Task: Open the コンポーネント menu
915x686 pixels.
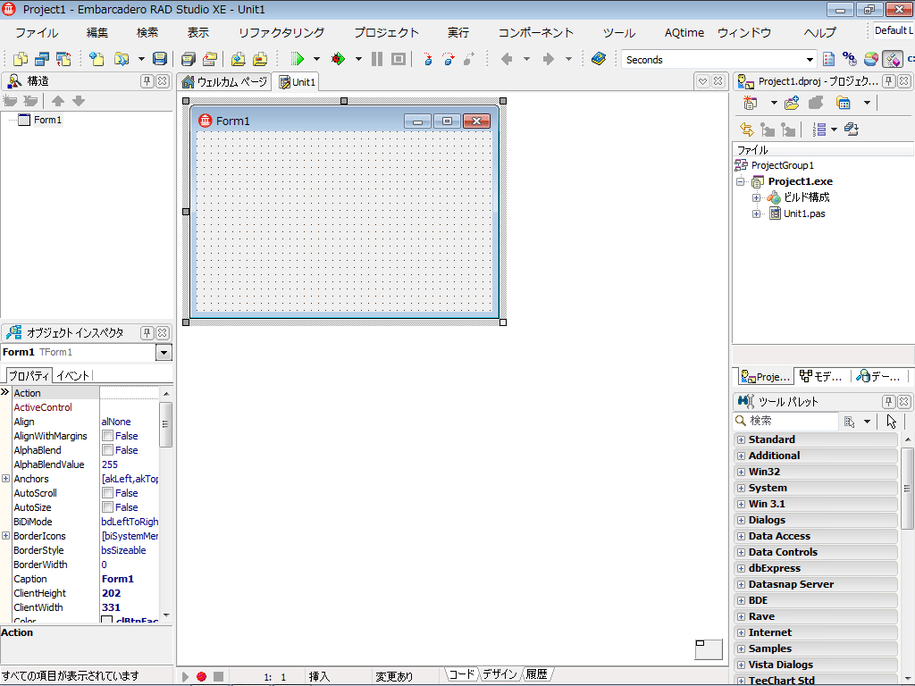Action: click(535, 33)
